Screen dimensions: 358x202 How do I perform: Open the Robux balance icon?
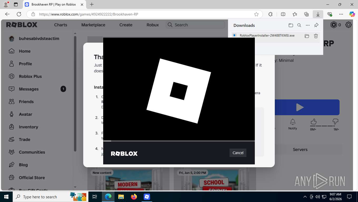[334, 25]
